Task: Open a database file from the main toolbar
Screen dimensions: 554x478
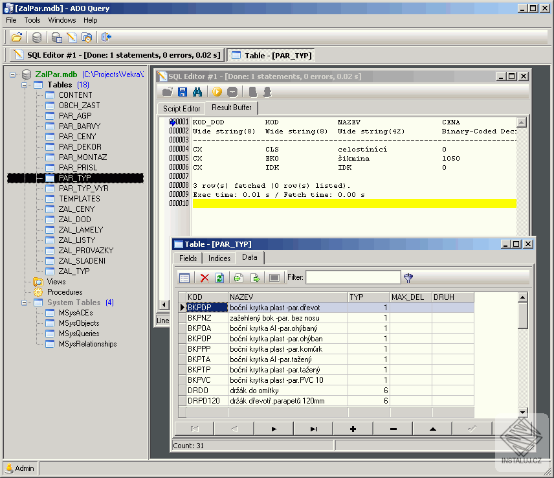Action: [17, 37]
